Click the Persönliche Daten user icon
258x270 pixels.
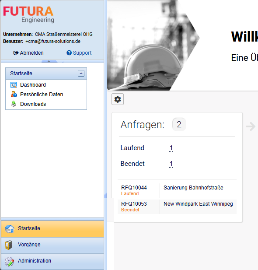14,95
